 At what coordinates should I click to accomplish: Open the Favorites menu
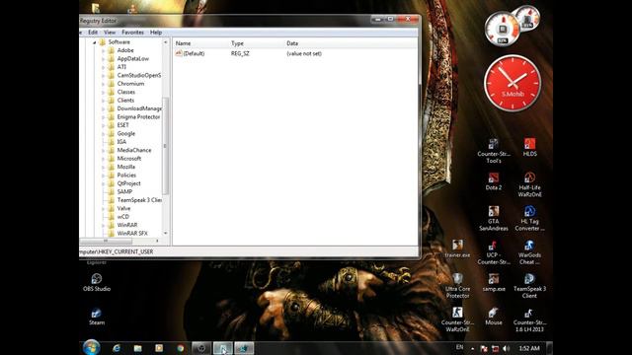click(x=132, y=33)
